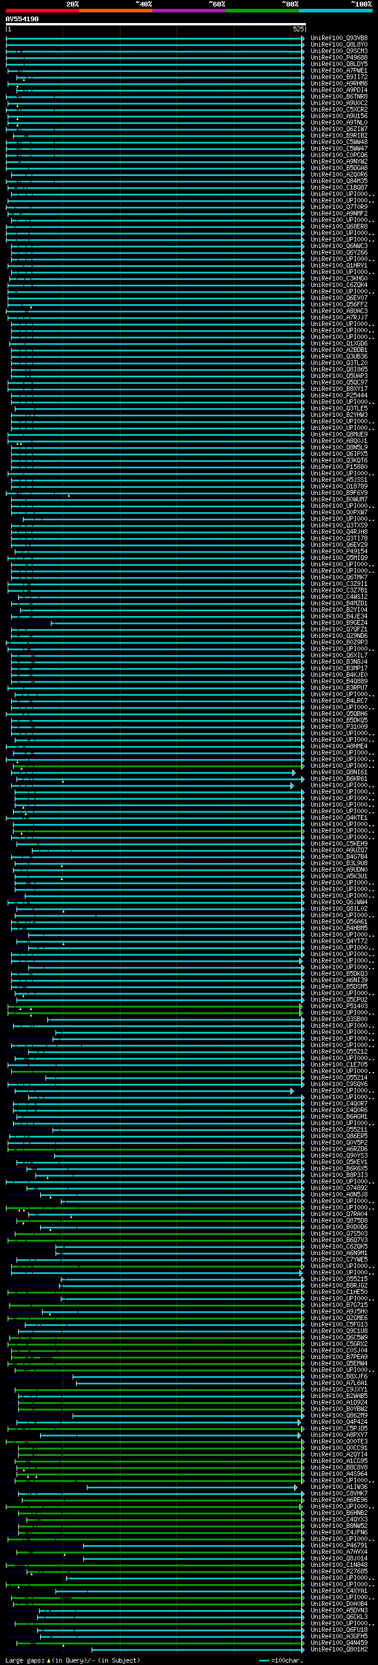Image resolution: width=378 pixels, height=1665 pixels.
Task: Select label UniRef100_B4HBM5
Action: (x=339, y=928)
